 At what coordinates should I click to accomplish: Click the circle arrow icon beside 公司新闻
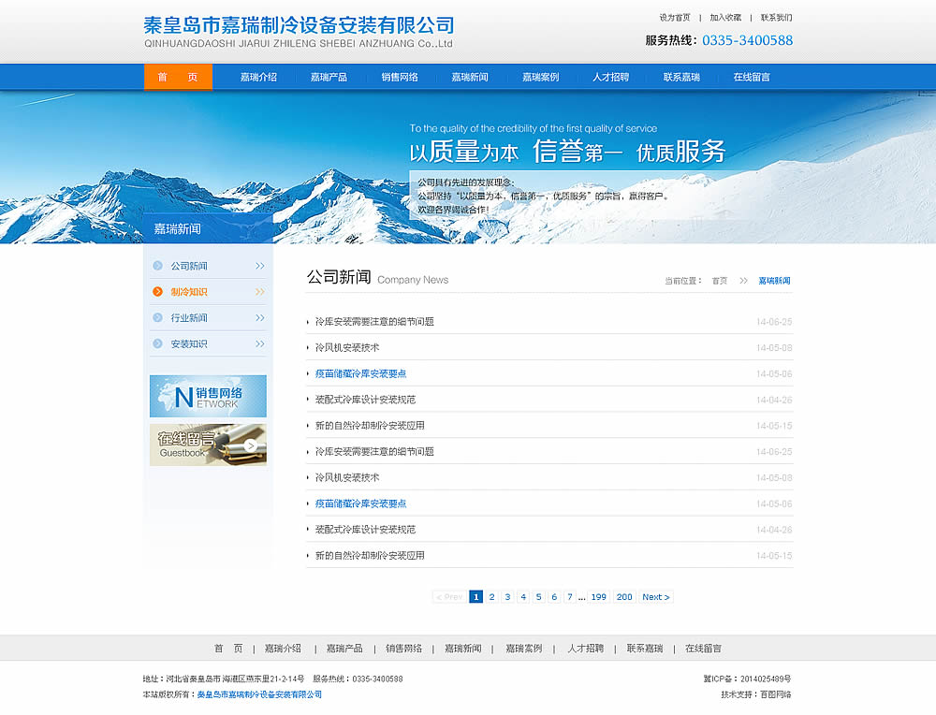(x=157, y=266)
